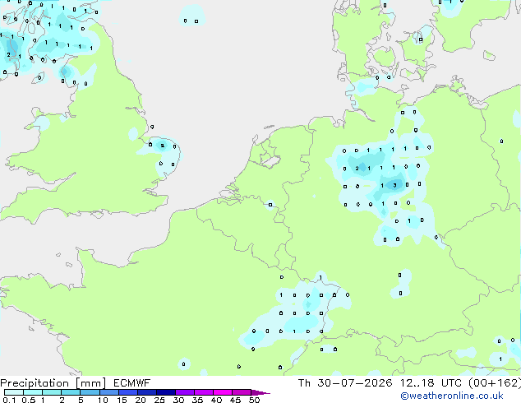Click the (00+162) forecast offset text
The height and width of the screenshot is (403, 521).
(x=495, y=383)
